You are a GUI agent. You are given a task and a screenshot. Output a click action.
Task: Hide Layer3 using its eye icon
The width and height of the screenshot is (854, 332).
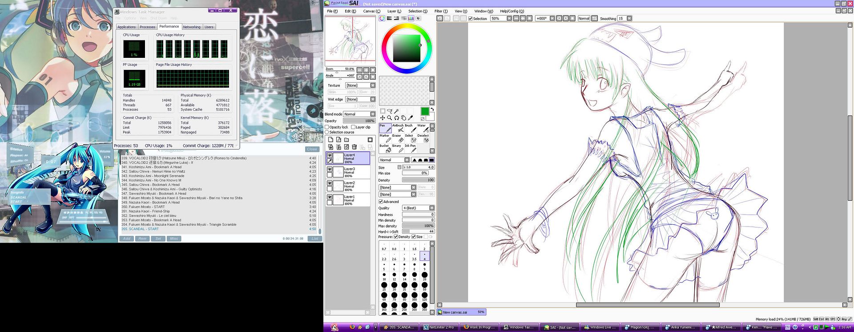pyautogui.click(x=330, y=169)
